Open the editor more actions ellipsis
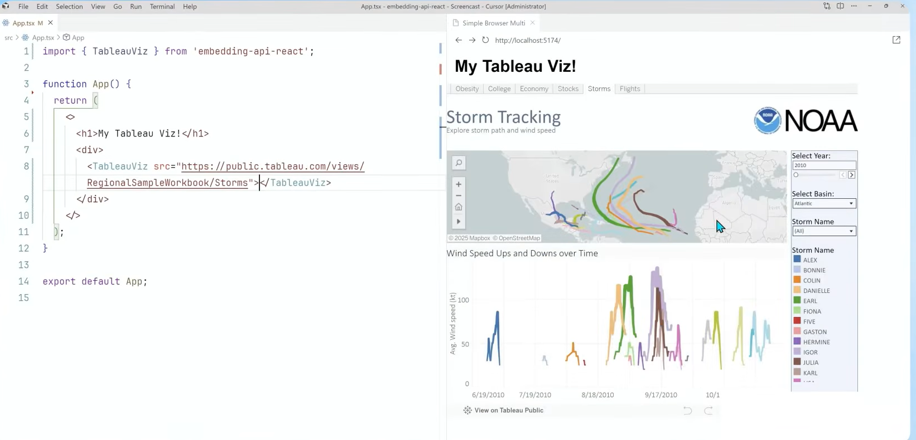The height and width of the screenshot is (440, 916). coord(854,6)
